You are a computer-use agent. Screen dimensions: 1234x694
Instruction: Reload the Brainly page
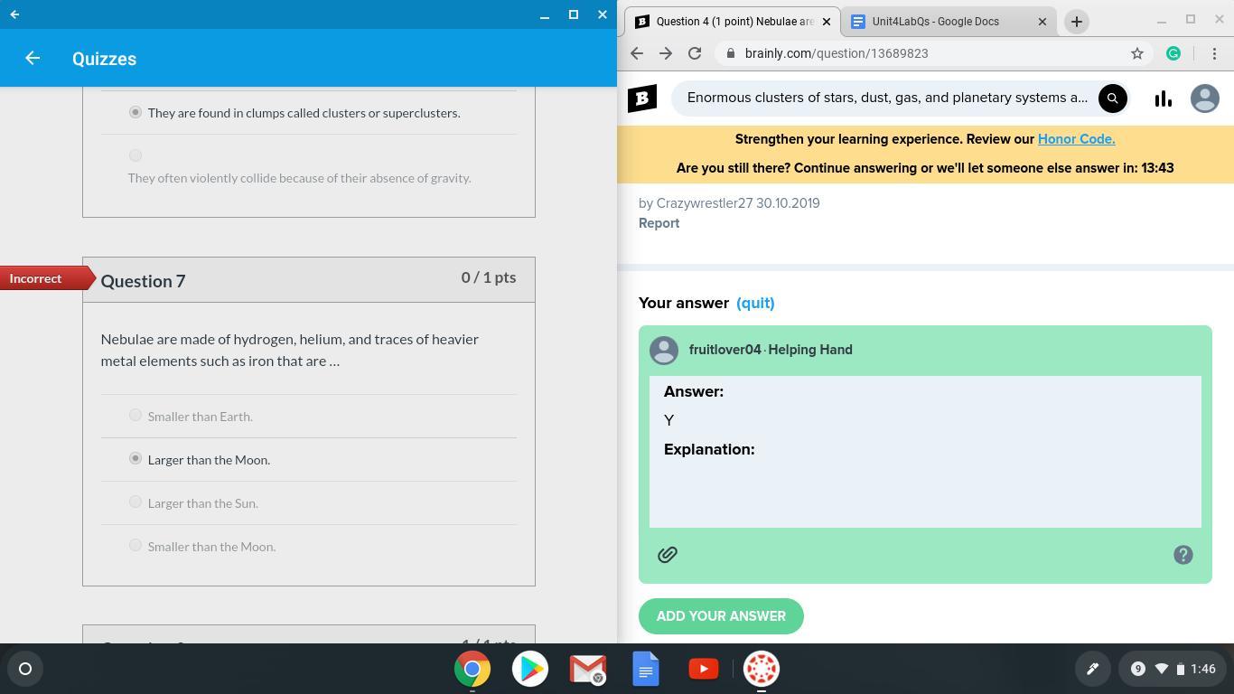[695, 53]
